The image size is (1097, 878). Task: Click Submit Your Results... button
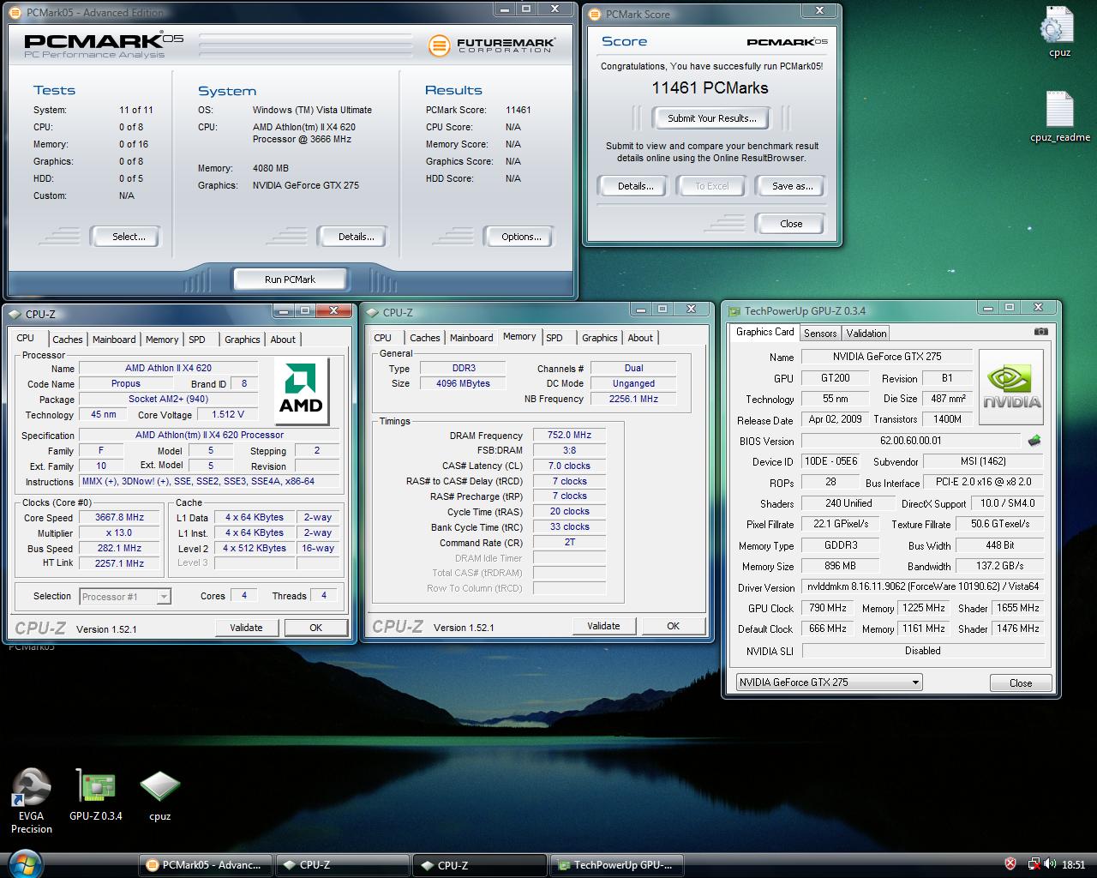coord(711,118)
